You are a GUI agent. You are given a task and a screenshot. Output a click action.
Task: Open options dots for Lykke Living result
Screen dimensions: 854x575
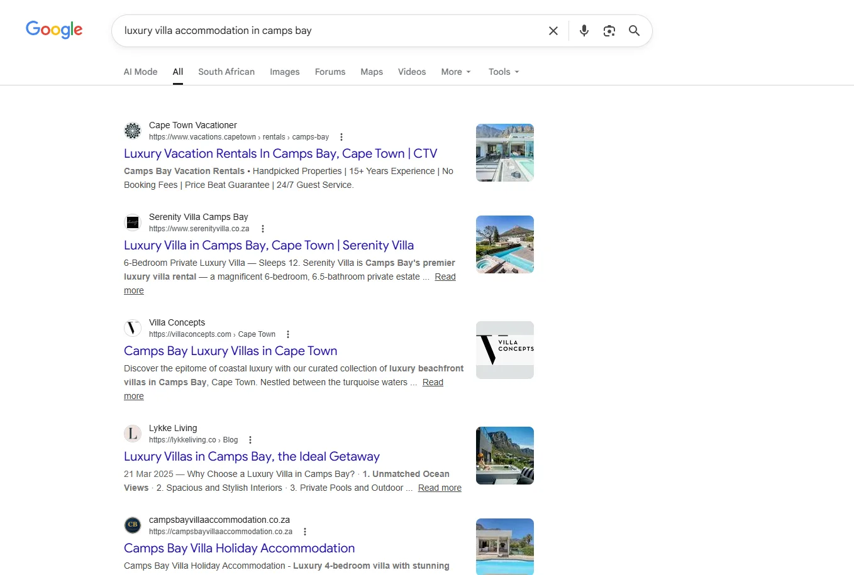[x=250, y=440]
